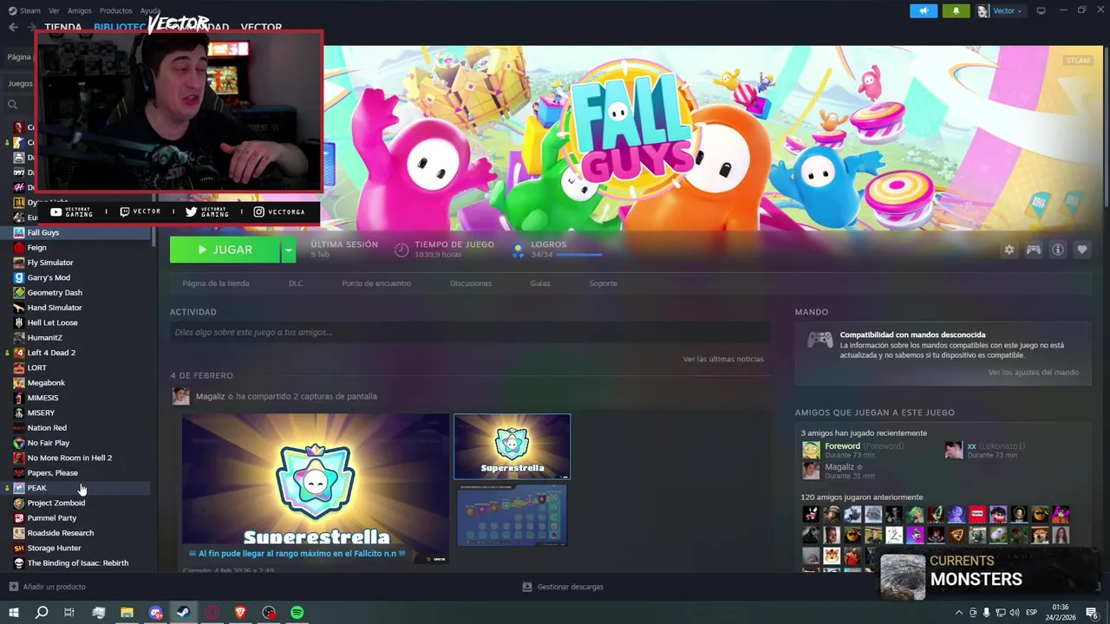Image resolution: width=1110 pixels, height=624 pixels.
Task: Click the library search magnifier icon
Action: tap(12, 104)
